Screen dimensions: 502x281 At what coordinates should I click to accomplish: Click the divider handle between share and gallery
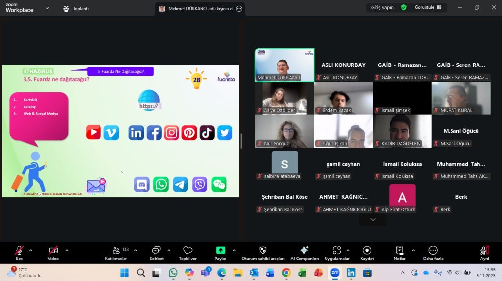click(x=241, y=141)
